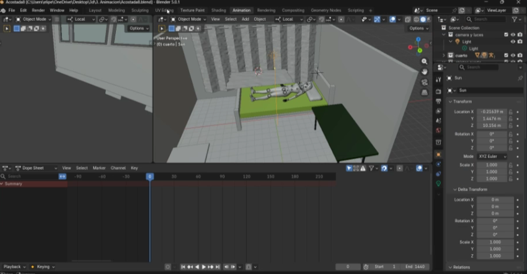Switch to orthographic view with grid icon
This screenshot has height=274, width=527.
pos(425,92)
